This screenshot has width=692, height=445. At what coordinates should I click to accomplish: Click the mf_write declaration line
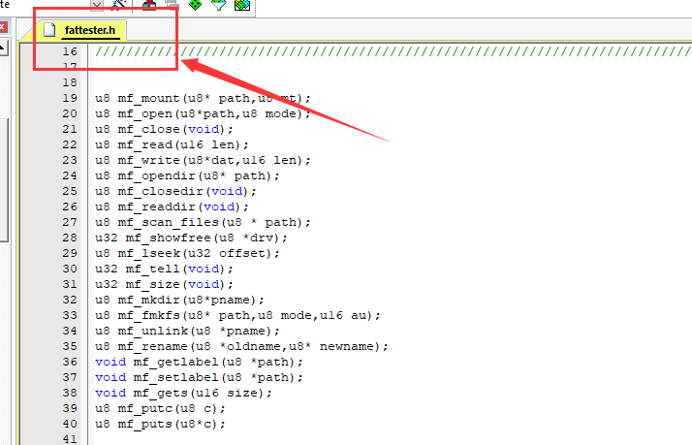(x=203, y=160)
